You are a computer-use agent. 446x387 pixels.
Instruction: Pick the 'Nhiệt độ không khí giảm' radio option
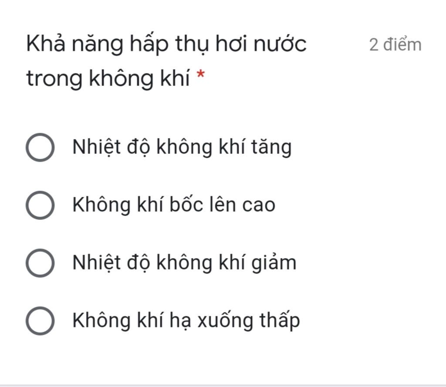(40, 263)
